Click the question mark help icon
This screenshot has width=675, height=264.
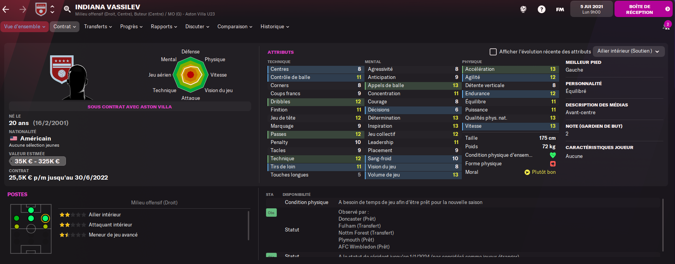(541, 9)
